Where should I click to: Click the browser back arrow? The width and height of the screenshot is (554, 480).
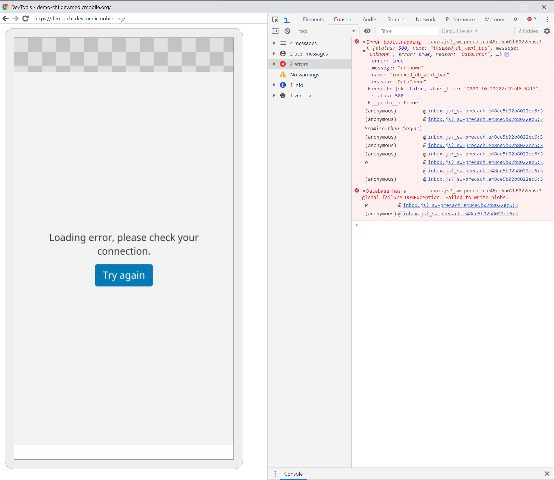6,18
